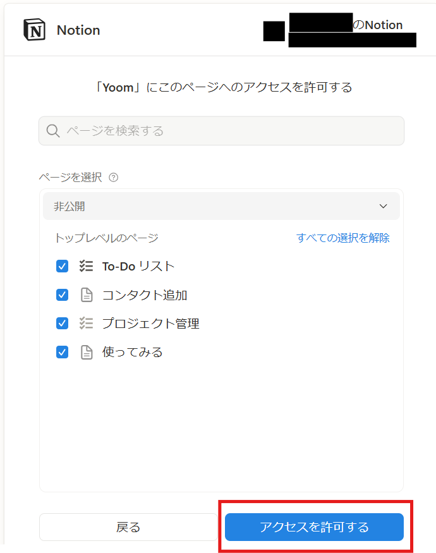Click the Yoom access permission heading
Screen dimensions: 436x553
[224, 87]
